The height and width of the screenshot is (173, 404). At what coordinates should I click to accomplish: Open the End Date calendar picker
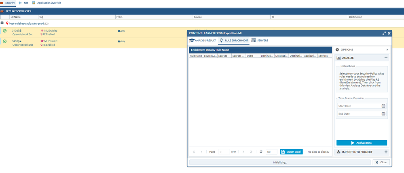383,113
